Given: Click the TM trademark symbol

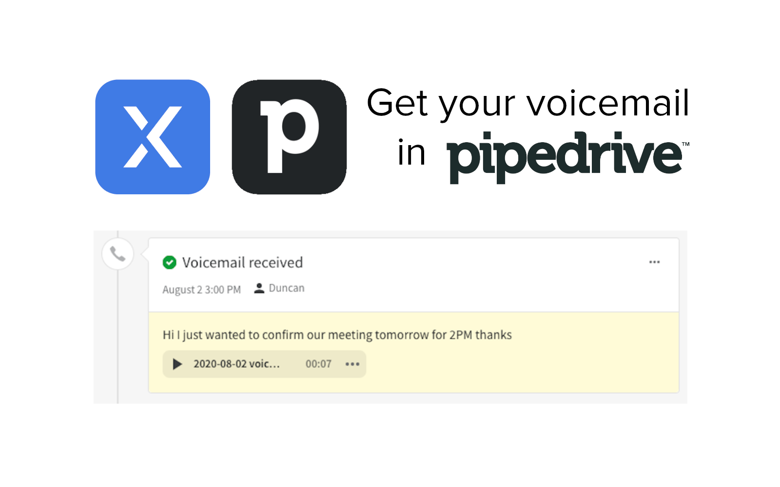Looking at the screenshot, I should [685, 144].
